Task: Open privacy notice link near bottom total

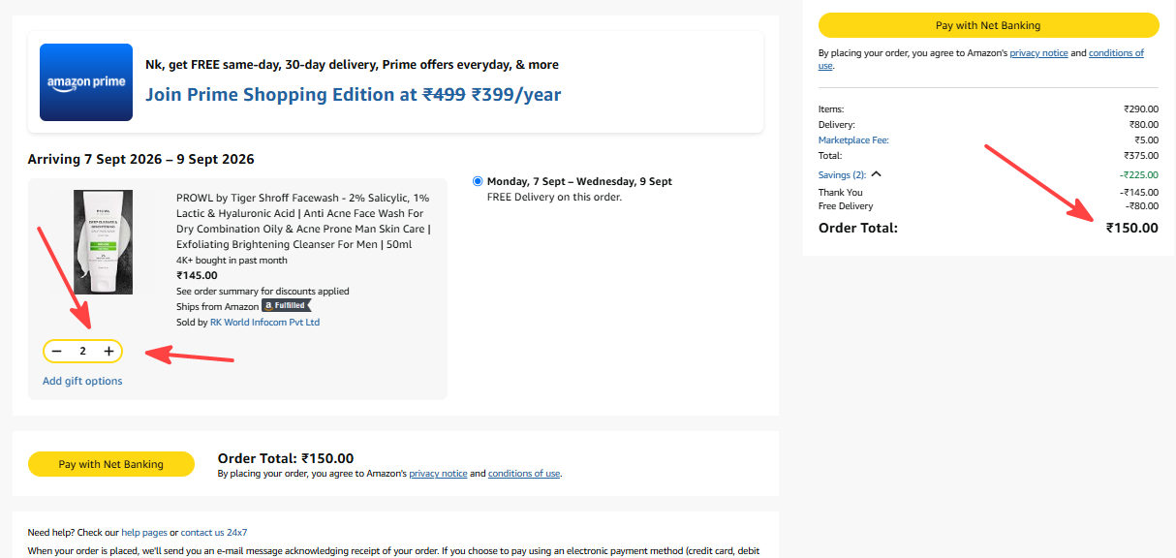Action: pyautogui.click(x=438, y=474)
